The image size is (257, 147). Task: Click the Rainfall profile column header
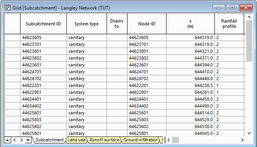pos(229,24)
